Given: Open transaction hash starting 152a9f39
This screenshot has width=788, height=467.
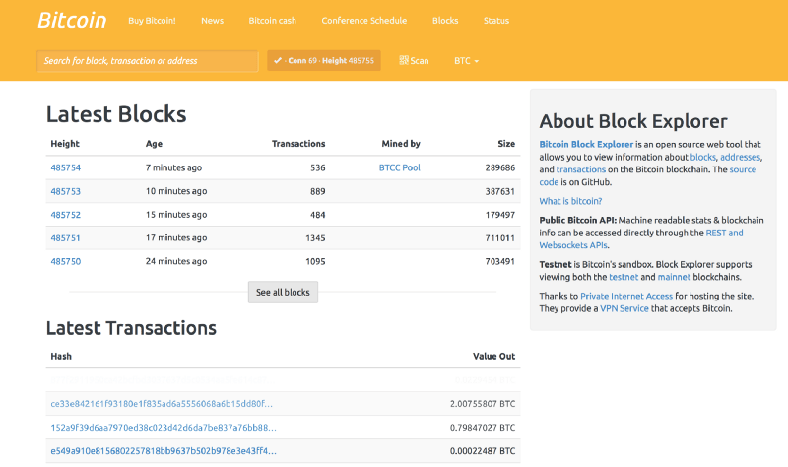Looking at the screenshot, I should (x=164, y=428).
